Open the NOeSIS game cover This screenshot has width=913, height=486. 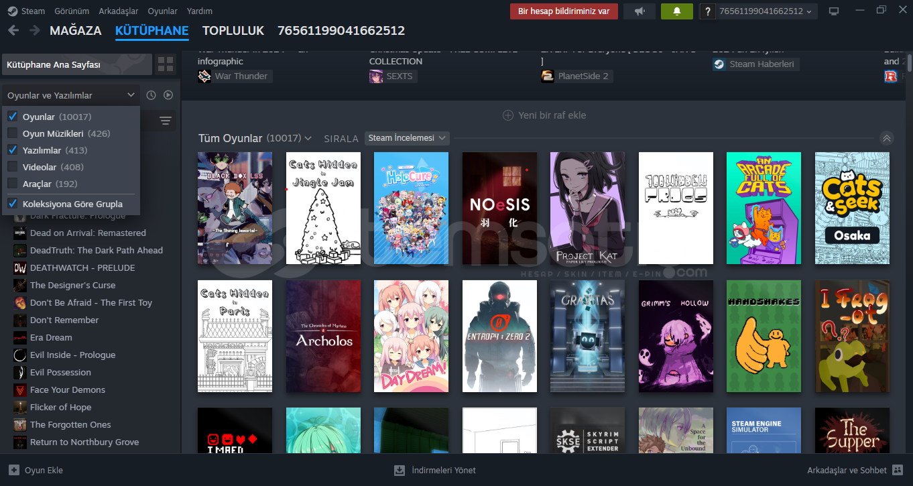point(499,208)
